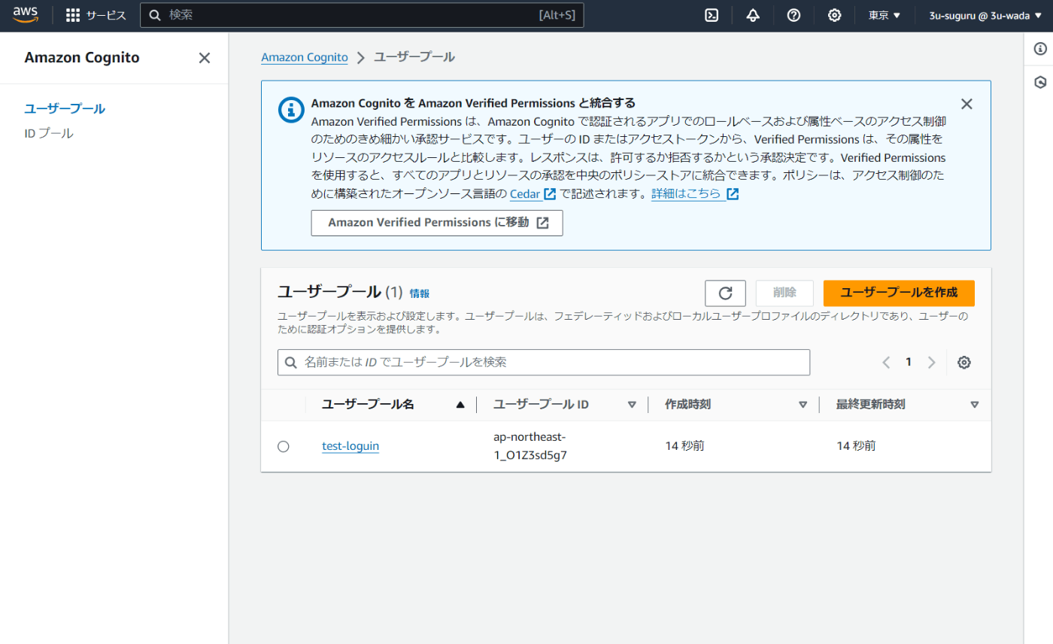Click the Amazon Cognito sidebar title
This screenshot has height=644, width=1053.
[x=82, y=58]
